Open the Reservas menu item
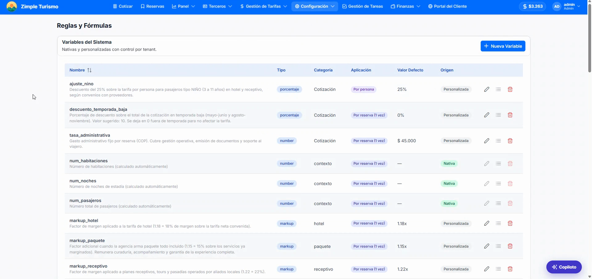Viewport: 592px width, 279px height. pyautogui.click(x=152, y=6)
